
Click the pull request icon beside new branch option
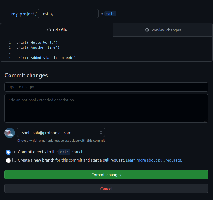tap(14, 160)
